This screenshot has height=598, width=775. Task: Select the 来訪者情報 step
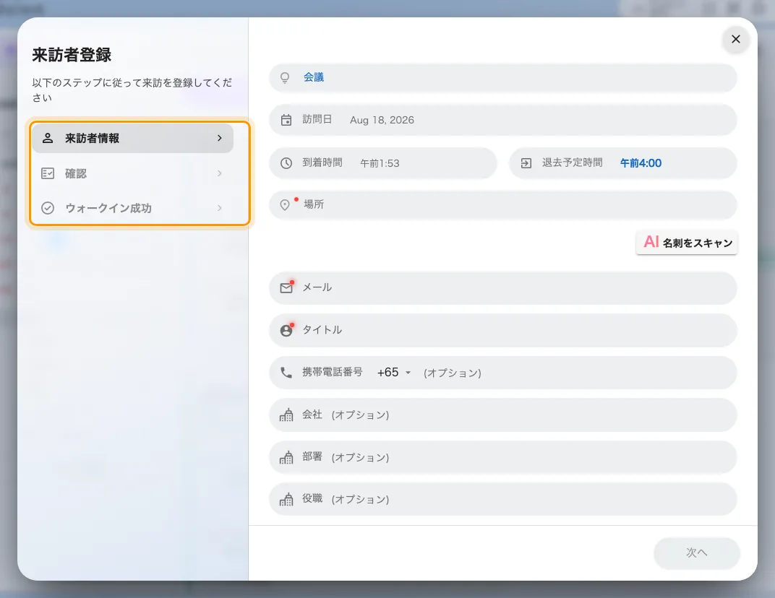point(132,138)
